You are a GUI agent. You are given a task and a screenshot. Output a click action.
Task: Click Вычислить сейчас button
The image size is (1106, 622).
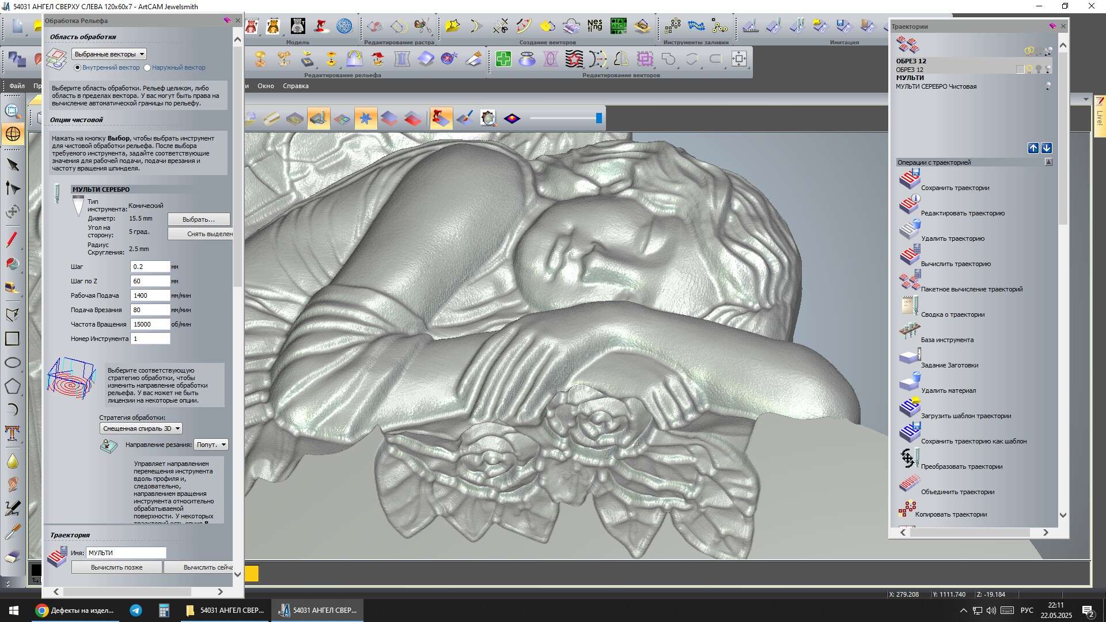click(x=199, y=567)
